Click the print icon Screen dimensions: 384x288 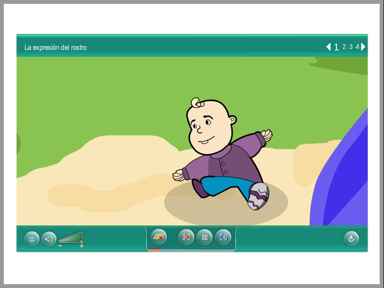(32, 239)
